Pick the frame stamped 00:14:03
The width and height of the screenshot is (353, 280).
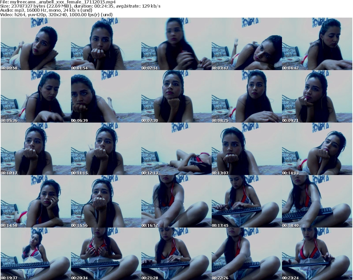pos(317,149)
